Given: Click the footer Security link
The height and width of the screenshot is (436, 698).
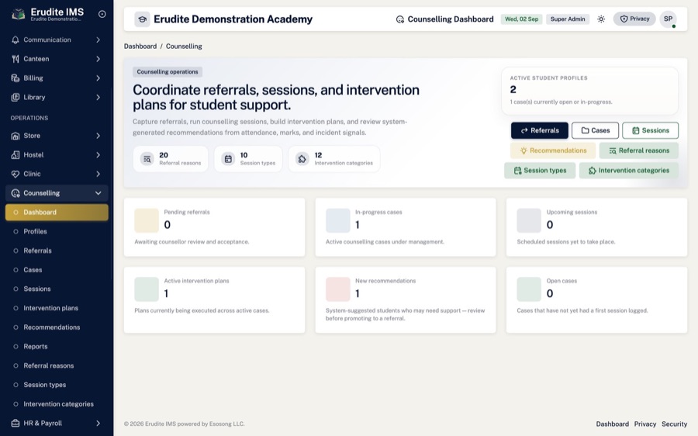Looking at the screenshot, I should click(675, 424).
